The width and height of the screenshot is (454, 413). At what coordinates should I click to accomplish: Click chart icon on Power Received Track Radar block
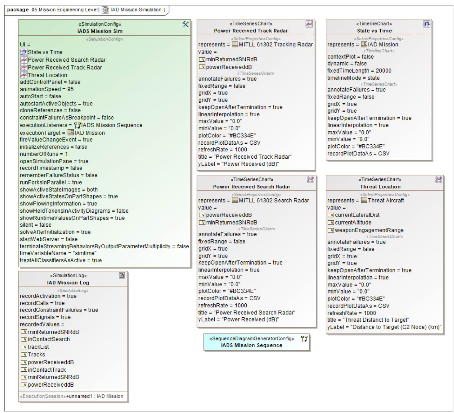click(x=309, y=24)
